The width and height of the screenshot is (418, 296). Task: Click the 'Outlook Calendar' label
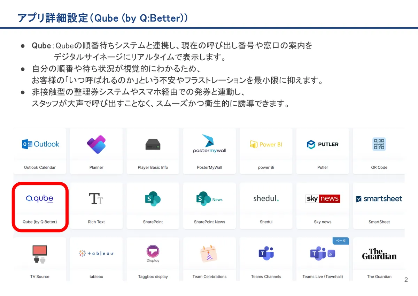40,167
